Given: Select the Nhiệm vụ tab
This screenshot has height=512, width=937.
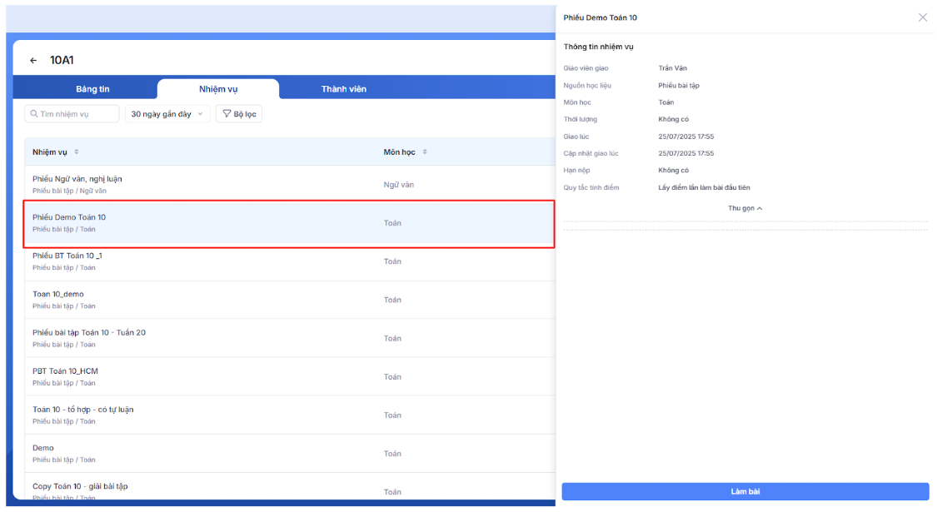Looking at the screenshot, I should tap(218, 89).
